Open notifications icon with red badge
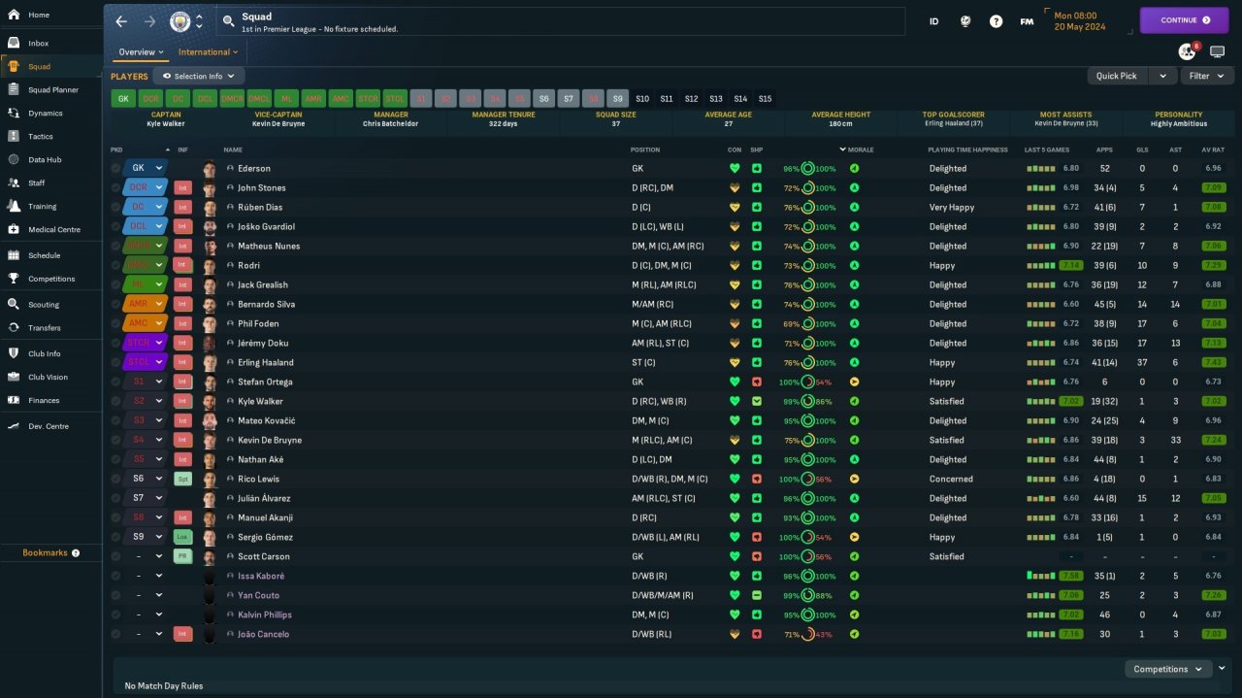 [x=1188, y=51]
